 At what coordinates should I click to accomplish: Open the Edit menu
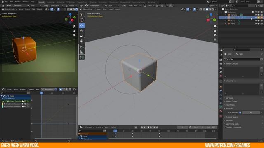pos(11,2)
